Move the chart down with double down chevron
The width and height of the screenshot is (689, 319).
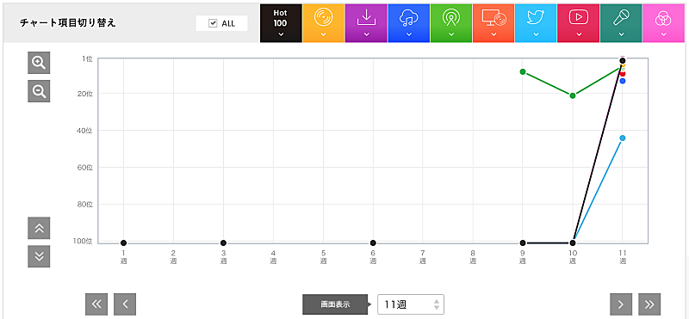pyautogui.click(x=39, y=256)
